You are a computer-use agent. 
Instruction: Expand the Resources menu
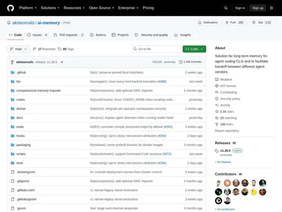pyautogui.click(x=74, y=8)
